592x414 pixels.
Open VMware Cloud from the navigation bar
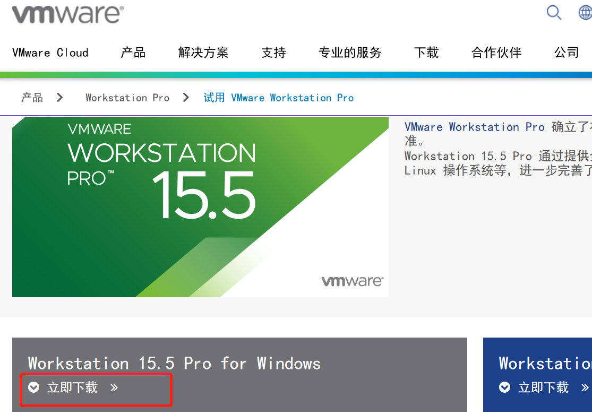tap(50, 53)
